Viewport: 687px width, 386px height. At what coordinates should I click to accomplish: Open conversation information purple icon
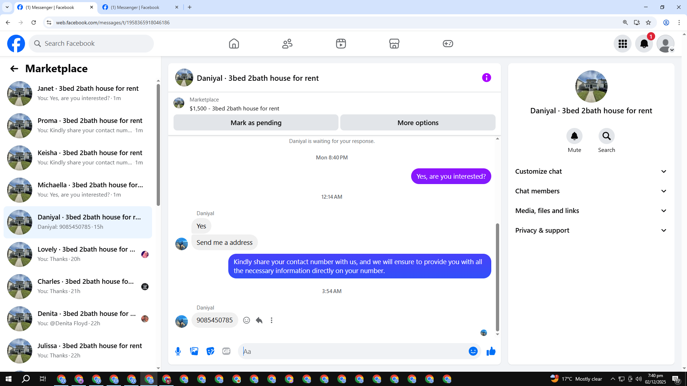pos(486,78)
